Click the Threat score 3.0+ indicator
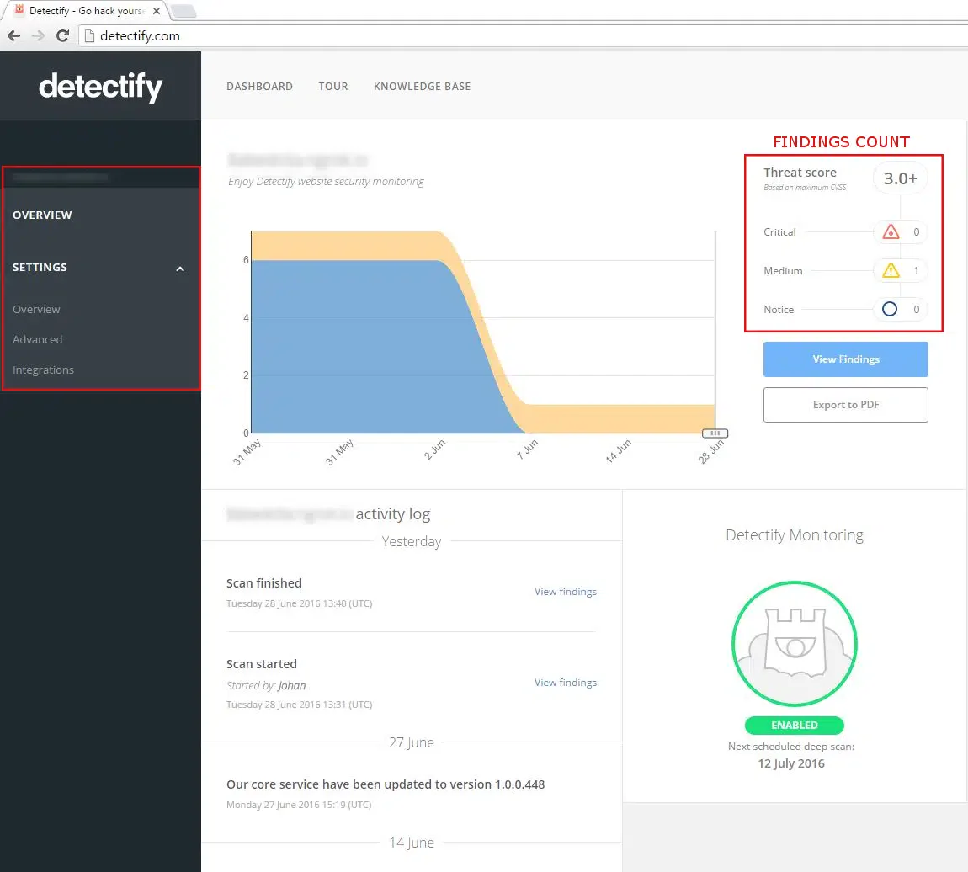This screenshot has width=968, height=872. [x=900, y=178]
